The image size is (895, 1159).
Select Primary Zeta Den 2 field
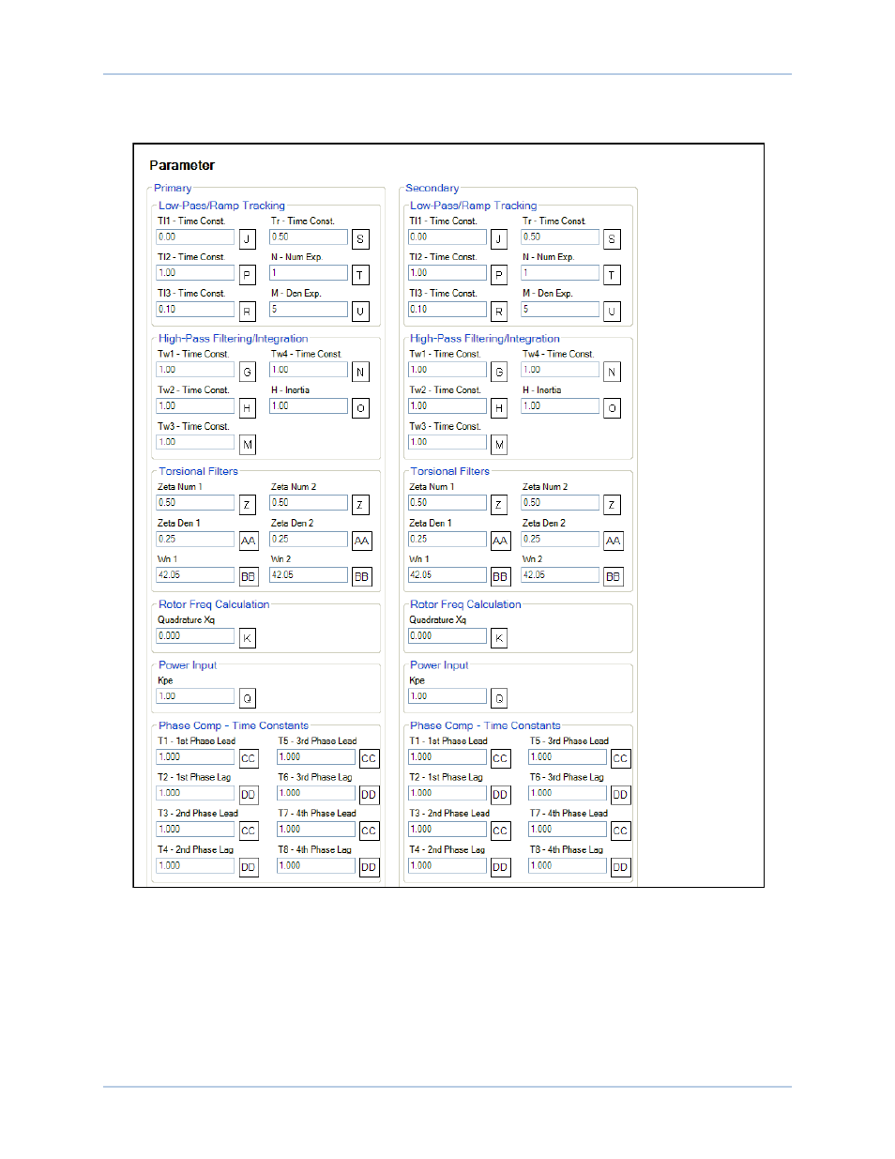click(309, 540)
